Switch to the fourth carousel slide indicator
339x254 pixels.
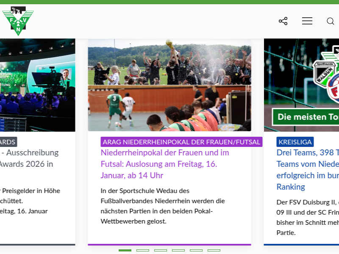[178, 250]
